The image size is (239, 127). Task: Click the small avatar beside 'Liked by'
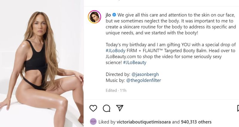[x=93, y=122]
